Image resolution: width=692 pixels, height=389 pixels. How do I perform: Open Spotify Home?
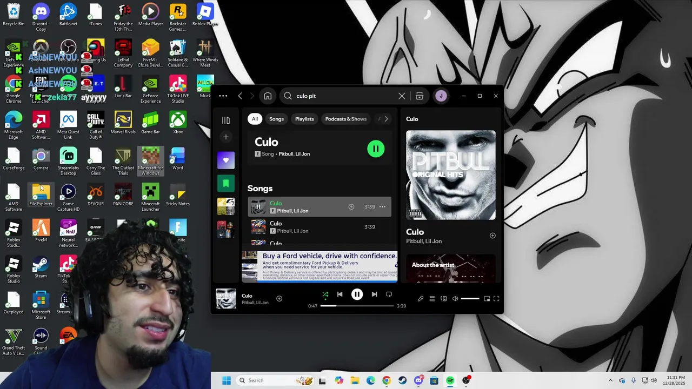pos(268,96)
